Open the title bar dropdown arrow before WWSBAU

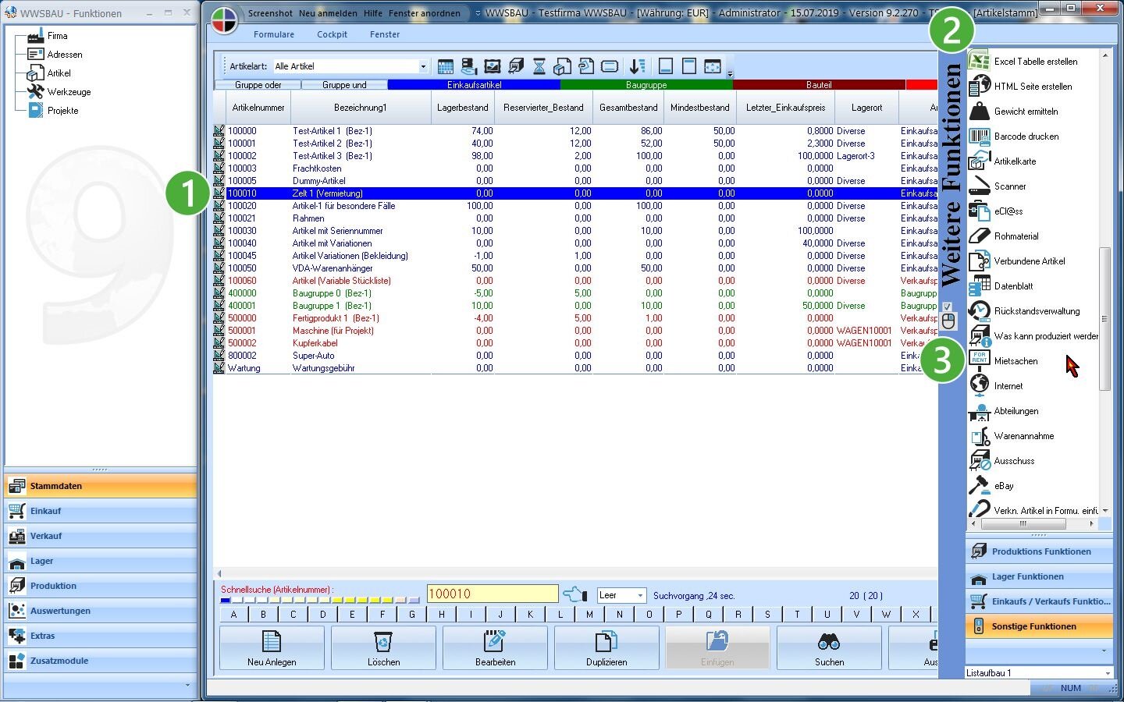(x=478, y=13)
